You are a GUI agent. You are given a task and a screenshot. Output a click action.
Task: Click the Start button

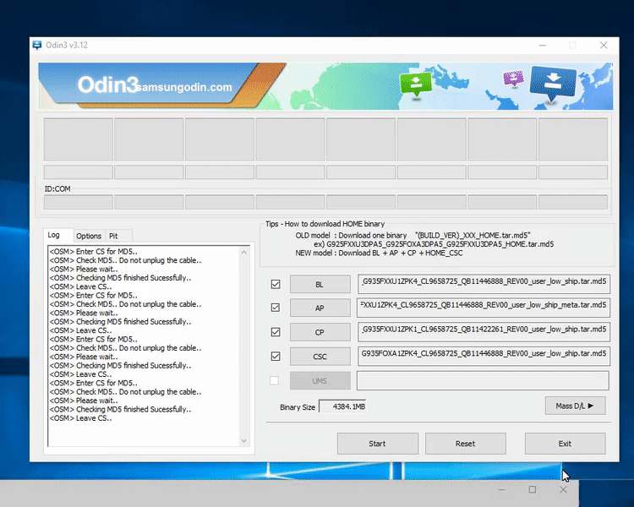[x=377, y=444]
